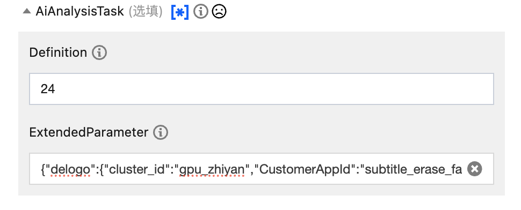Collapse the AiAnalysisTask section triangle
This screenshot has height=210, width=521.
27,11
